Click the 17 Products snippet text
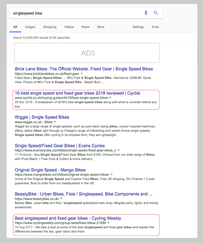This screenshot has width=204, height=243. click(85, 157)
